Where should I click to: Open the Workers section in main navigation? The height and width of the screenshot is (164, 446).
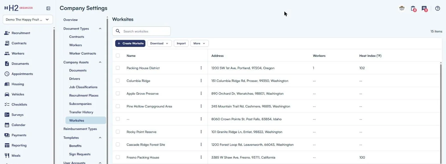(x=18, y=53)
